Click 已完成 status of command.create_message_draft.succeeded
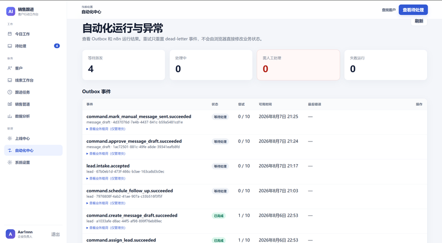Viewport: 442px width, 243px height. pos(218,215)
